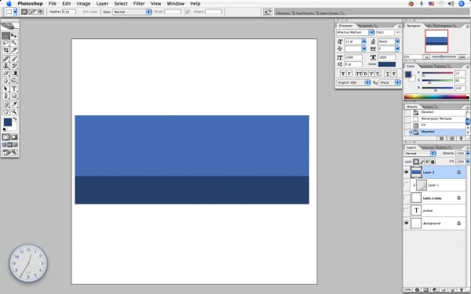Click the foreground color swatch in toolbox
The height and width of the screenshot is (294, 471).
tap(8, 122)
